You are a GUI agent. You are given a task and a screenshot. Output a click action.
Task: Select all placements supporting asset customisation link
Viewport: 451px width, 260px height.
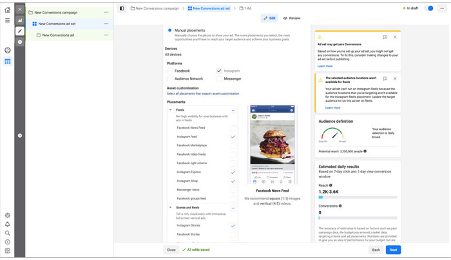[203, 94]
